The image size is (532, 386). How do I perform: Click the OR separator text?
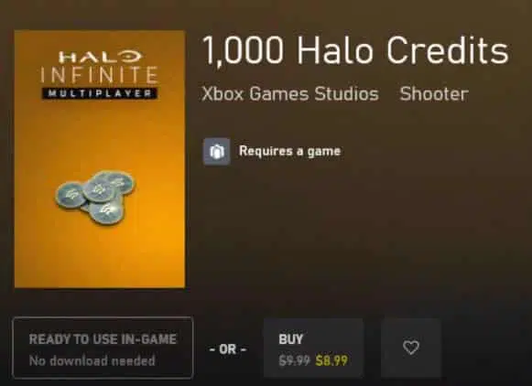click(x=228, y=348)
